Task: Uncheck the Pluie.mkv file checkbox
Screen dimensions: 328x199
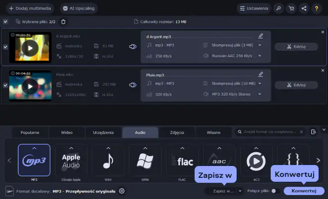Action: pos(5,85)
